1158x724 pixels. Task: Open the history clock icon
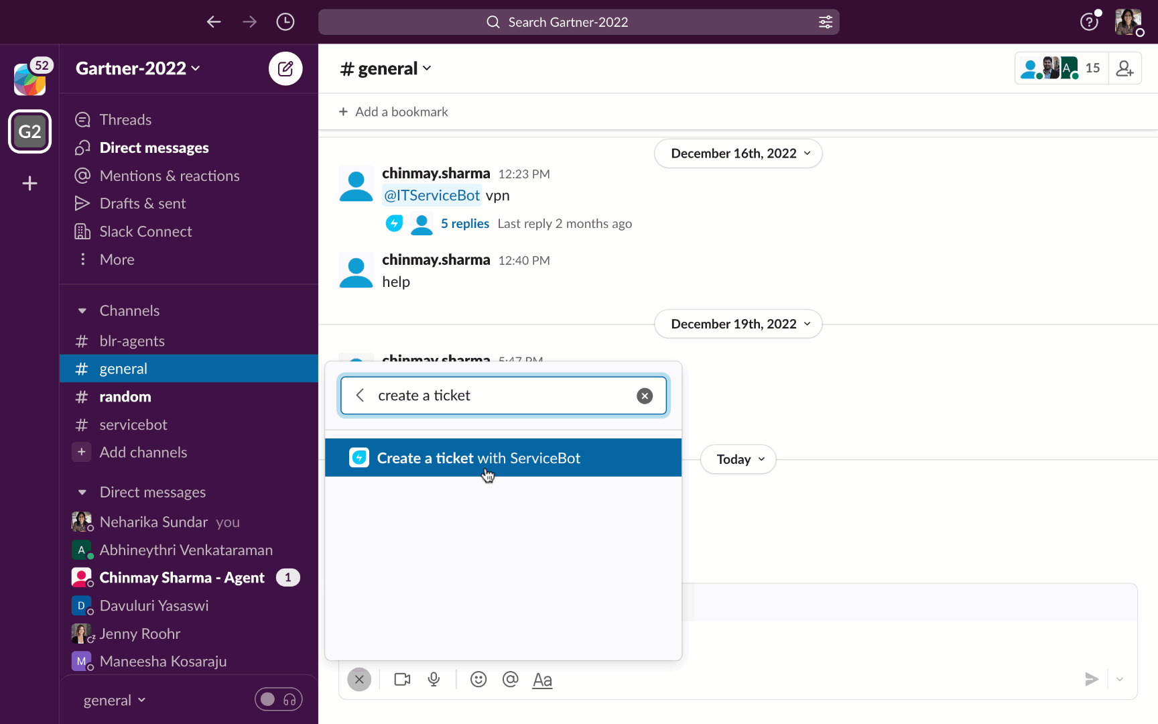285,22
